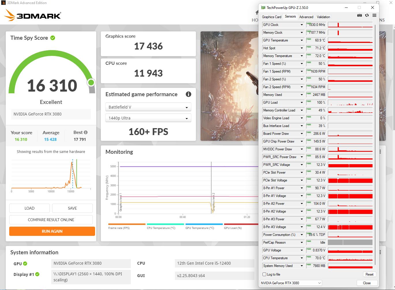Viewport: 395px width, 290px height.
Task: Start the benchmark with RUN AGAIN
Action: (x=52, y=231)
